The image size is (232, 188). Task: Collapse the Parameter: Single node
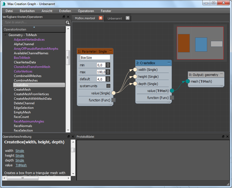point(110,51)
